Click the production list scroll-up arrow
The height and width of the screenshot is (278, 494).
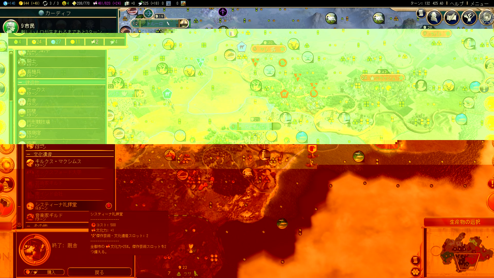point(11,53)
